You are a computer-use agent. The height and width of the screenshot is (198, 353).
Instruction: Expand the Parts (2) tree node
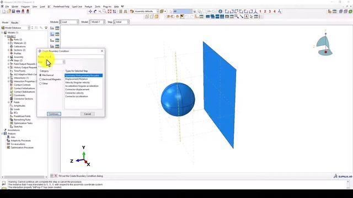pos(9,40)
